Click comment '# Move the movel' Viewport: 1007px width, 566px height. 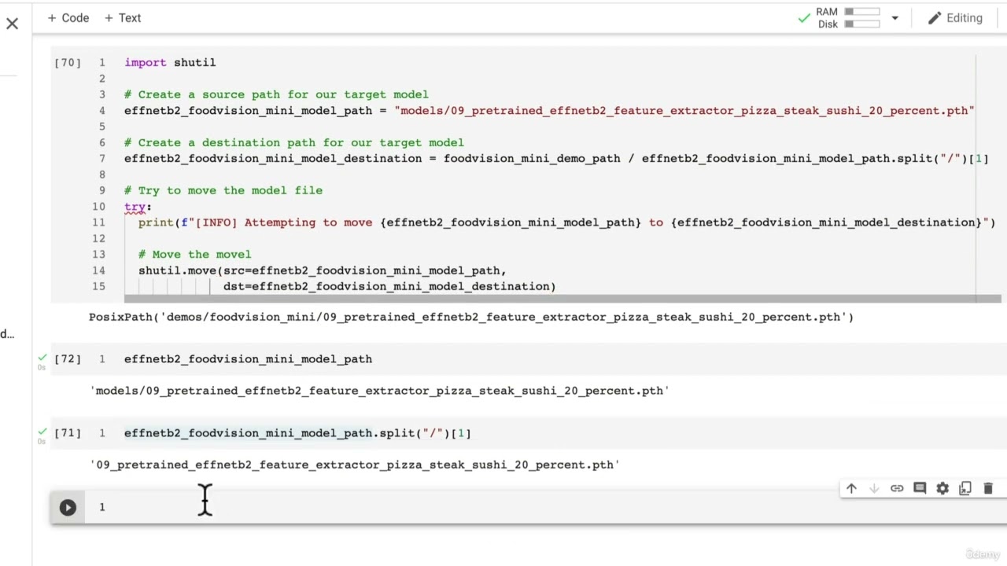[x=195, y=254]
